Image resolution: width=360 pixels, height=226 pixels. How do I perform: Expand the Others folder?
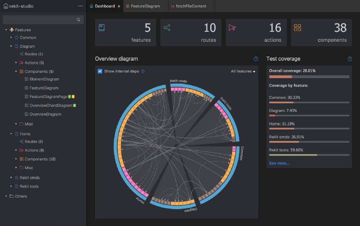[x=6, y=196]
